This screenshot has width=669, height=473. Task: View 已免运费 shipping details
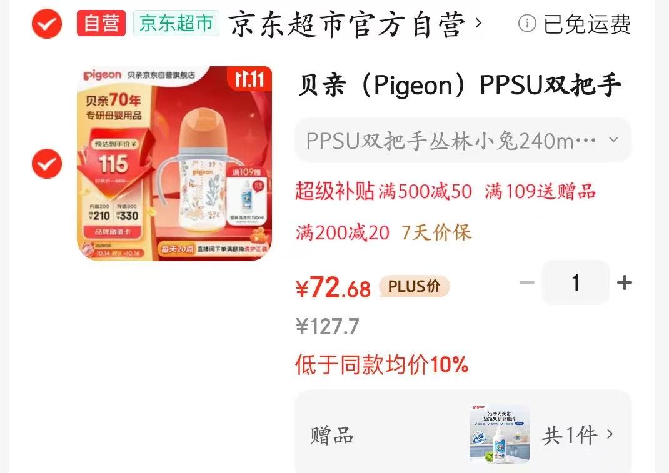pyautogui.click(x=586, y=24)
